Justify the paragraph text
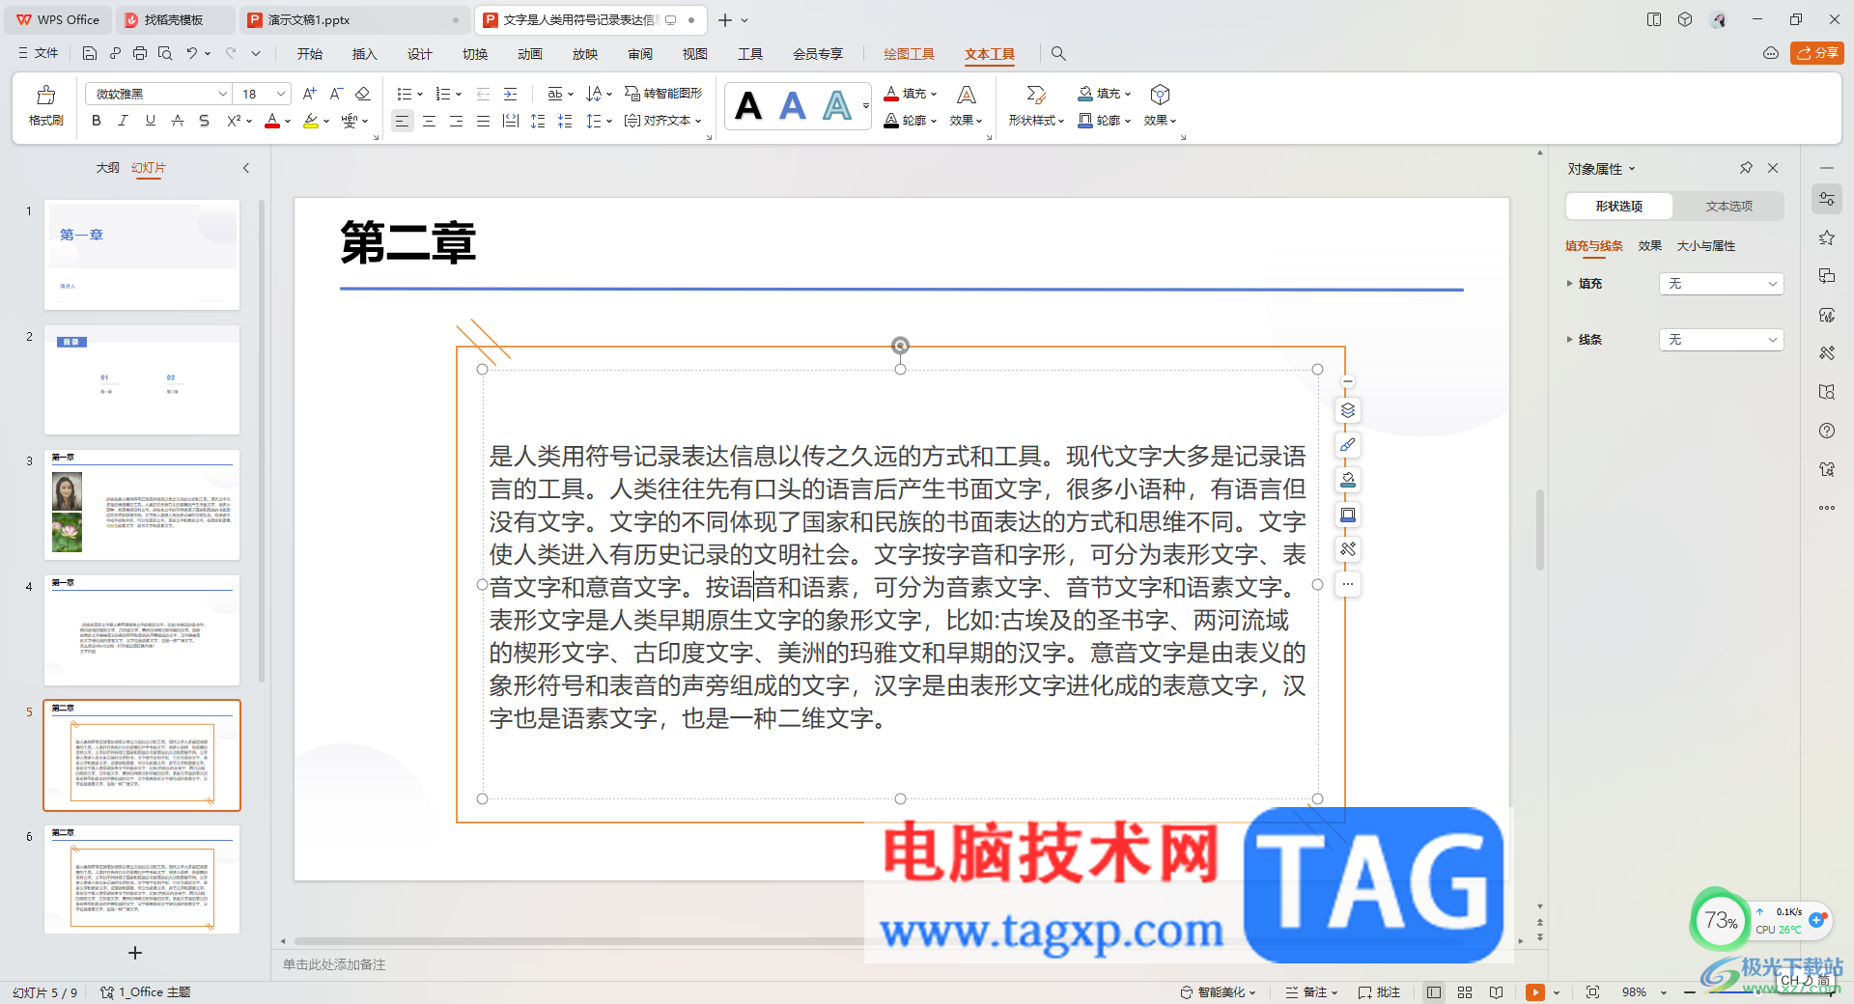 click(x=483, y=121)
